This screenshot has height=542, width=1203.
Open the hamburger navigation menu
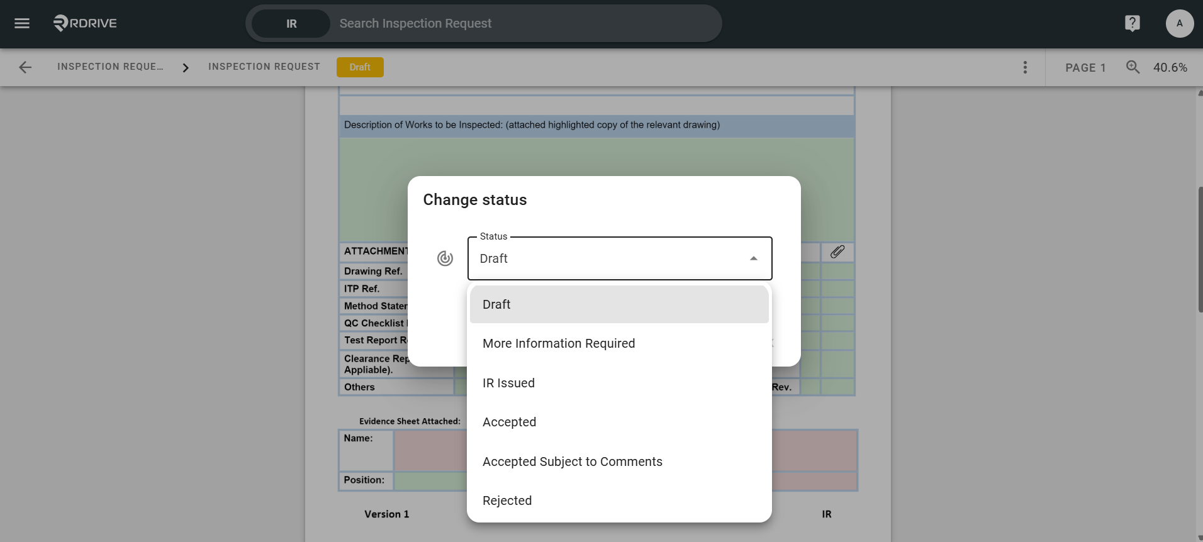pyautogui.click(x=22, y=23)
